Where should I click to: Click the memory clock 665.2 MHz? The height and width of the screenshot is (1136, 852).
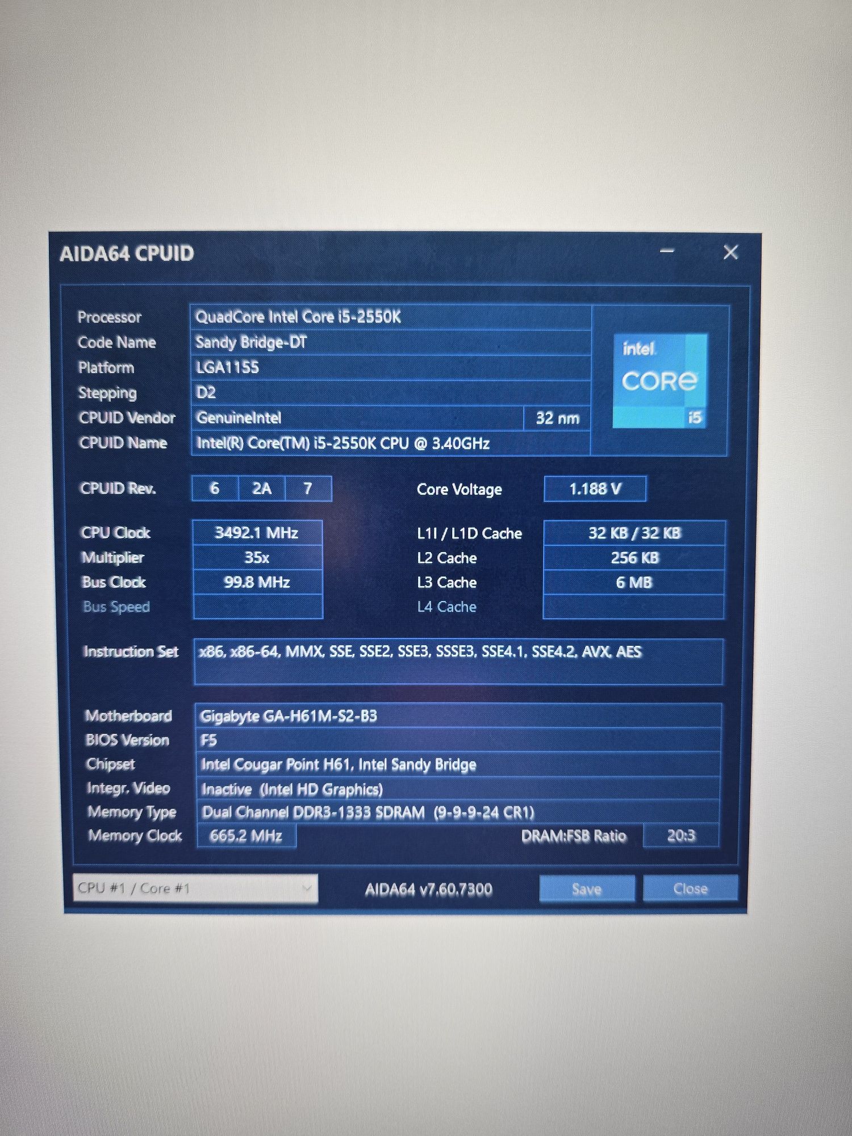(246, 836)
